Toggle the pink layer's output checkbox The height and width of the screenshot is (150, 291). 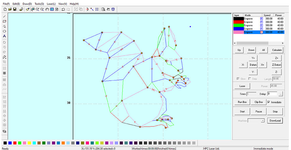(x=261, y=32)
